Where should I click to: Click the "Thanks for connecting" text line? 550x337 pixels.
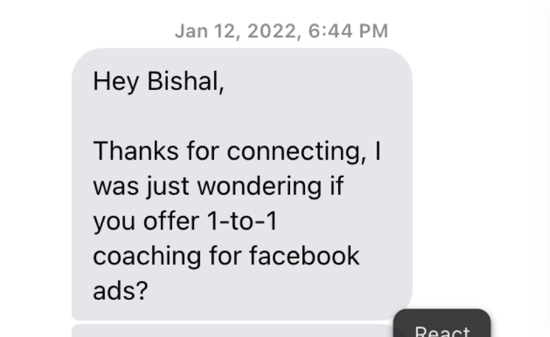click(236, 151)
